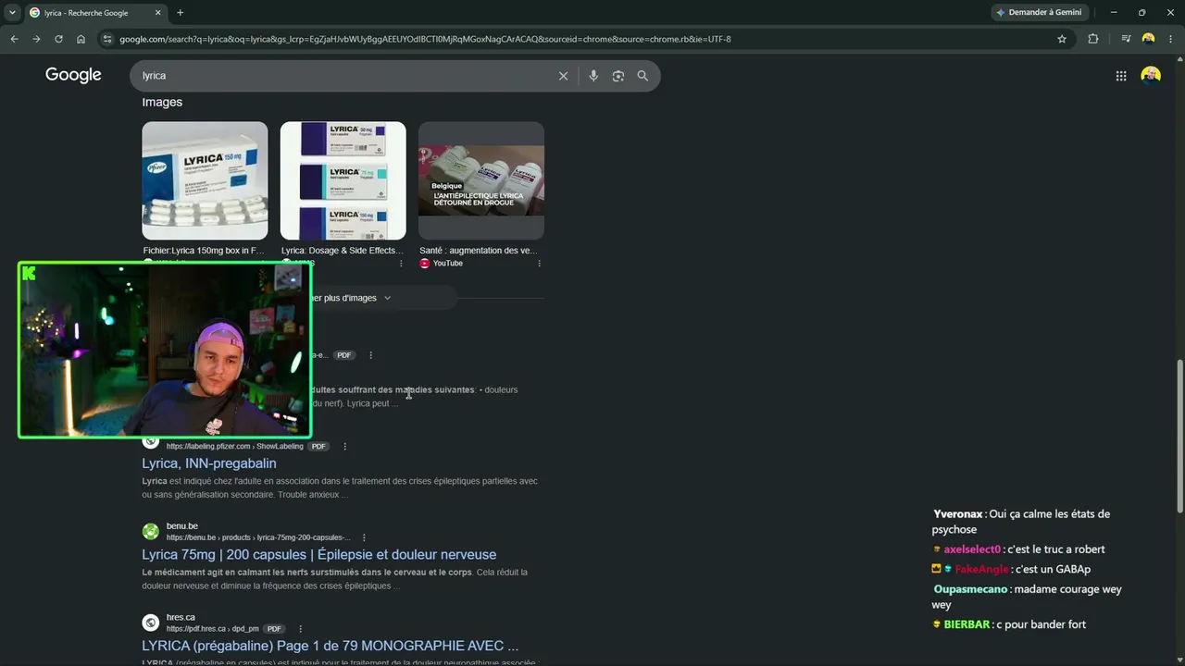Click the benu.be site favicon
The height and width of the screenshot is (666, 1185).
tap(150, 532)
